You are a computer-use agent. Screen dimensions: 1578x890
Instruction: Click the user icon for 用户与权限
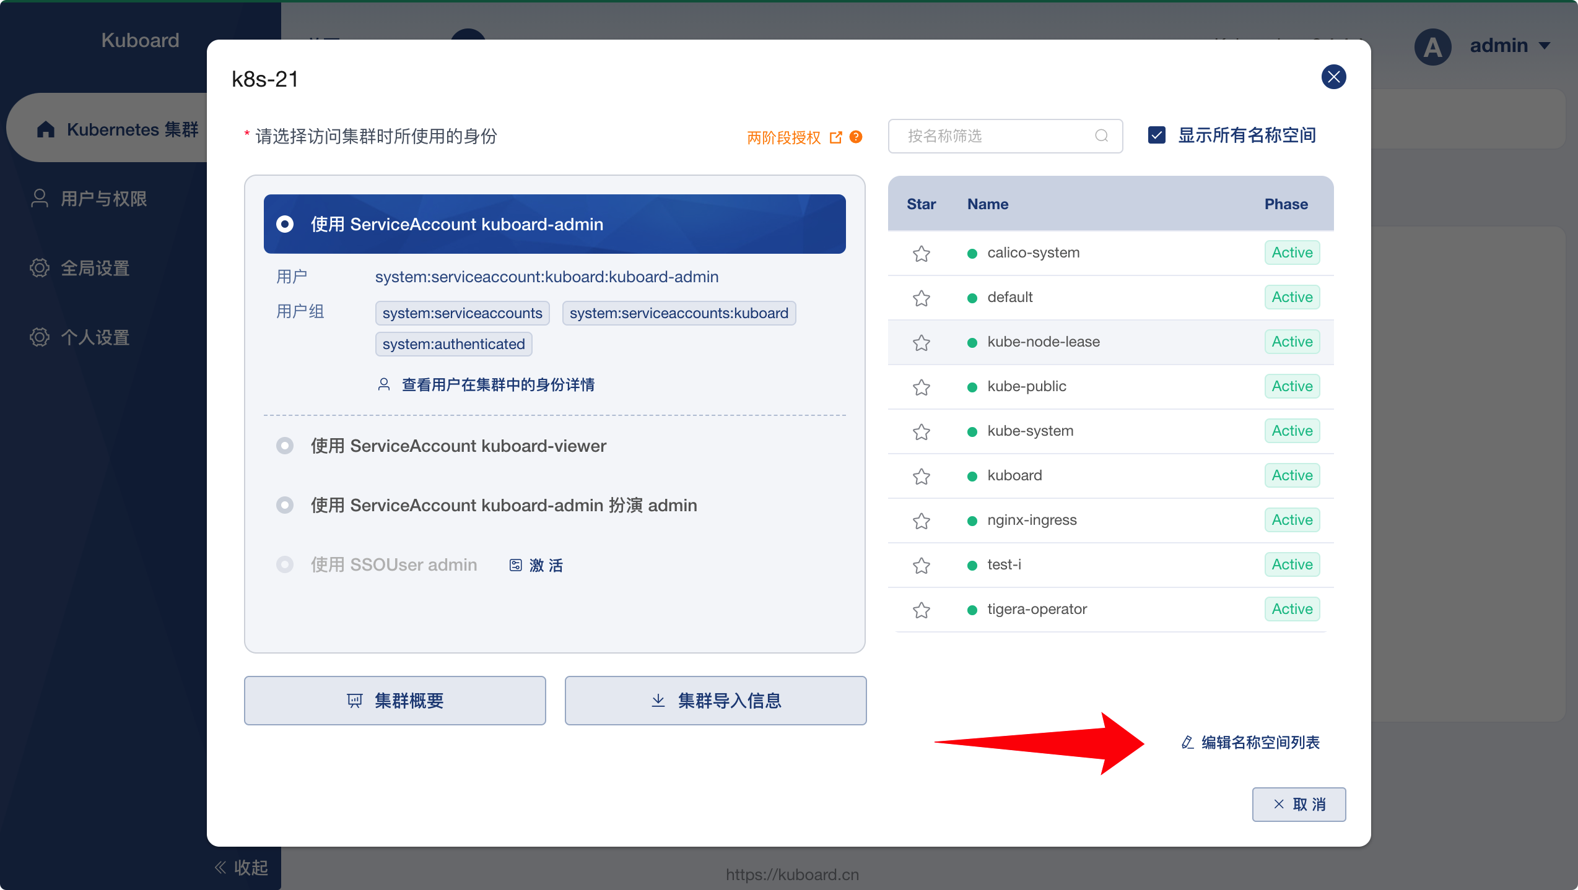click(40, 198)
